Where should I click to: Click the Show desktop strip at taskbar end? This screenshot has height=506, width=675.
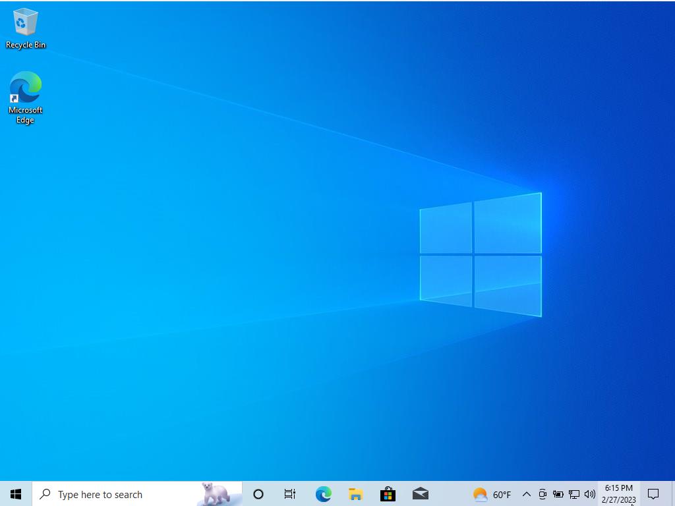pyautogui.click(x=673, y=494)
